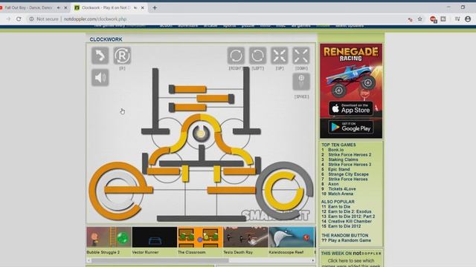
Task: Open site info next to Not secure
Action: pos(31,19)
